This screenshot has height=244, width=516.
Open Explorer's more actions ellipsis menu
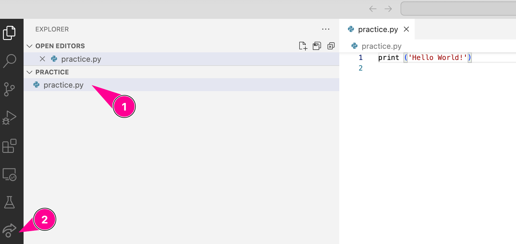326,29
